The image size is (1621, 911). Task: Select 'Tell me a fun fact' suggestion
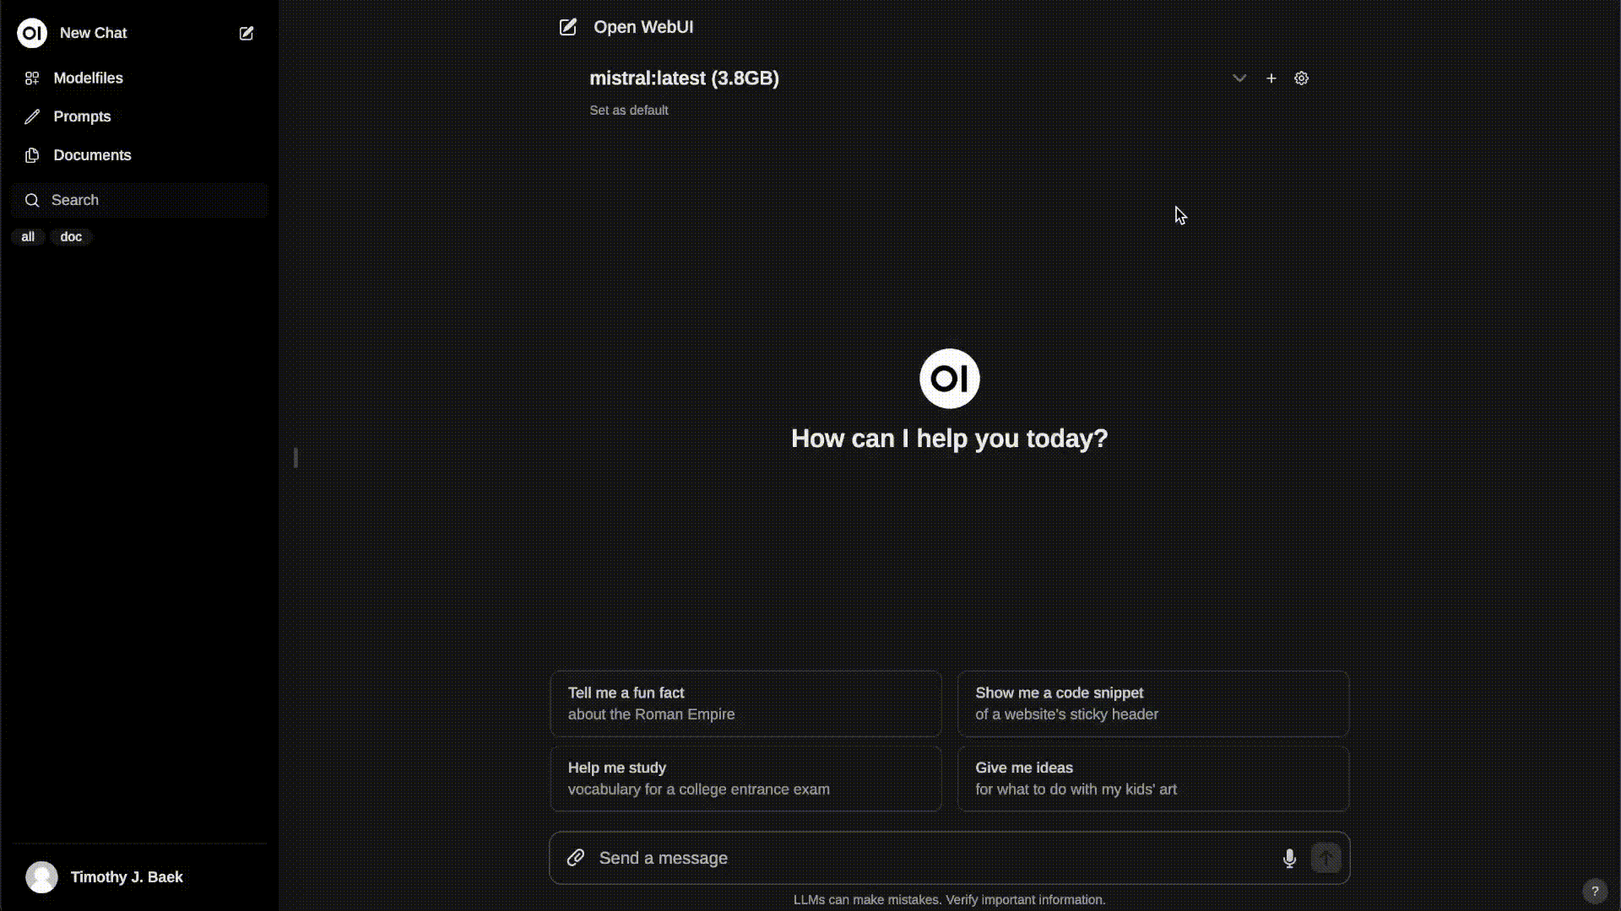click(x=745, y=703)
